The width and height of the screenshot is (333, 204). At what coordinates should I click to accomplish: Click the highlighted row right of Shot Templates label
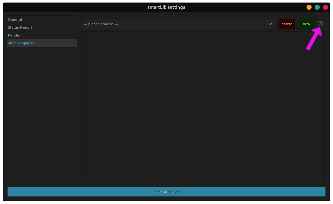(57, 43)
